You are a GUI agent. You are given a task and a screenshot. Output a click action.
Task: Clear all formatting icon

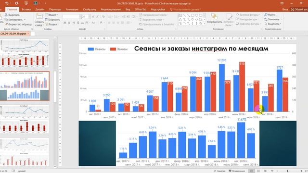(103, 17)
